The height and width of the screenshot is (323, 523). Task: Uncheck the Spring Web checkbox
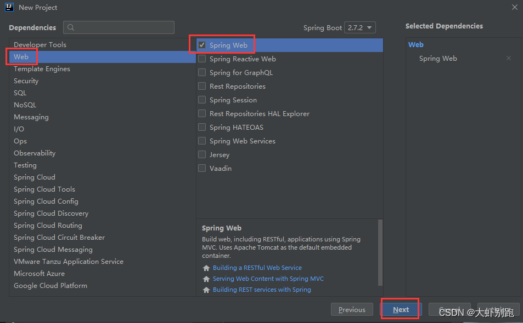click(x=202, y=45)
